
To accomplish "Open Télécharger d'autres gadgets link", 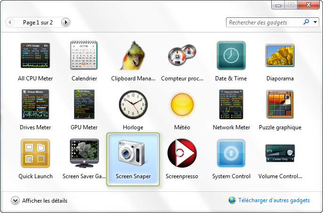I will [274, 200].
